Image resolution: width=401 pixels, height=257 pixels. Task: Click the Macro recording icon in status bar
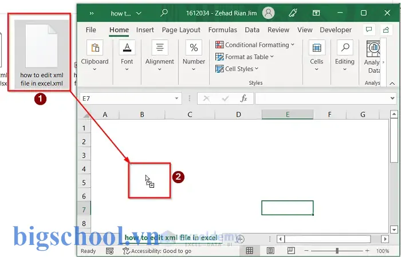coord(110,251)
